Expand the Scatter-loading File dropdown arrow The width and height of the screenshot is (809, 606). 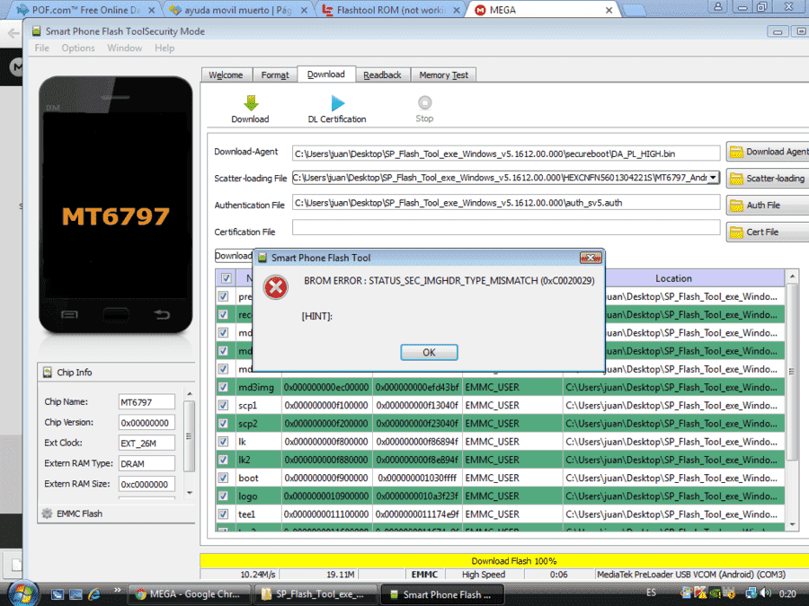pos(713,177)
